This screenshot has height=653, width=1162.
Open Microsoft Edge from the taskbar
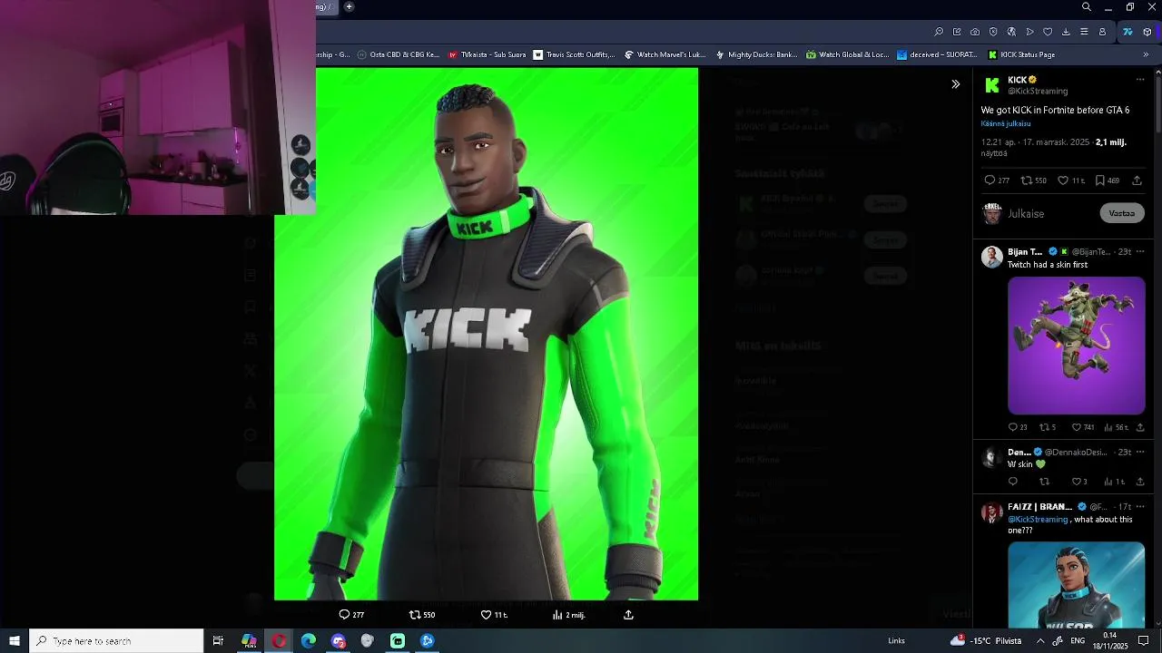pyautogui.click(x=309, y=640)
